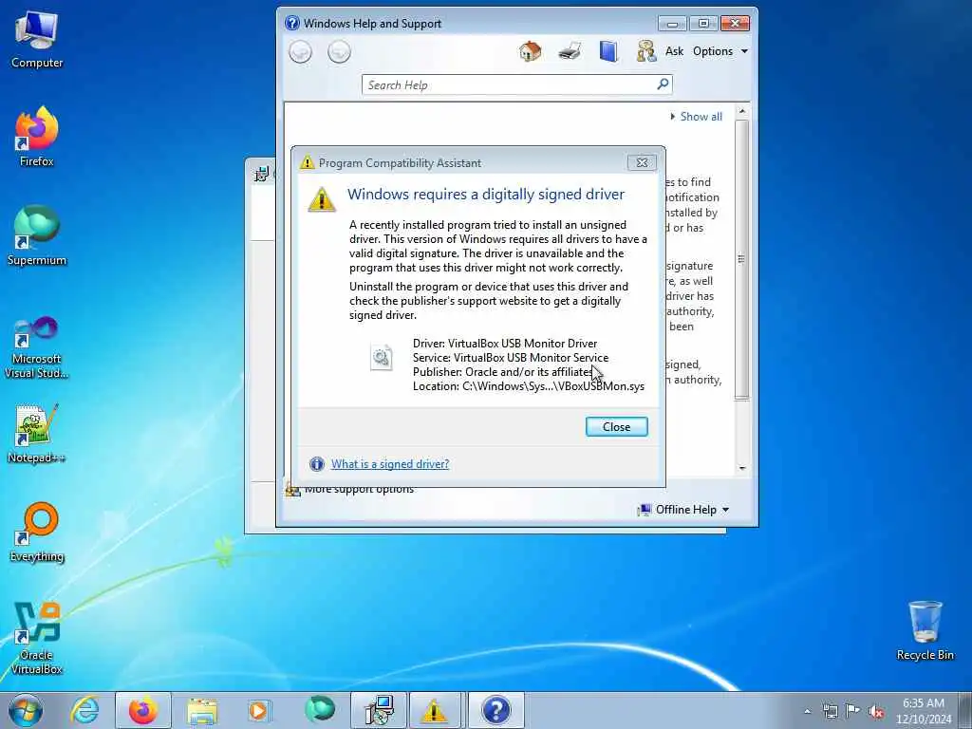Click the Ask people icon
This screenshot has height=729, width=972.
click(x=645, y=51)
